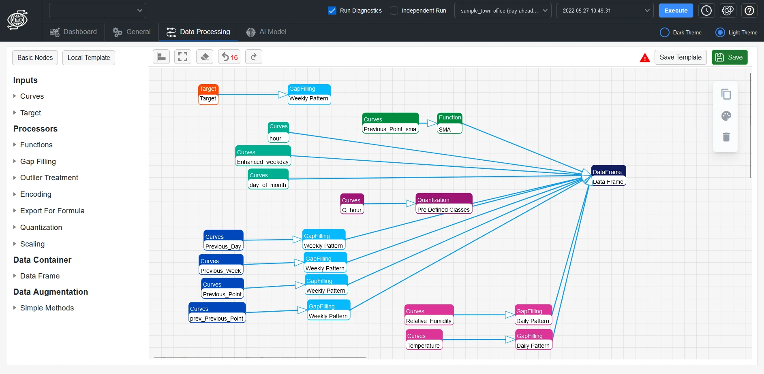Select the Function SMA node
Viewport: 764px width, 374px height.
click(x=450, y=123)
